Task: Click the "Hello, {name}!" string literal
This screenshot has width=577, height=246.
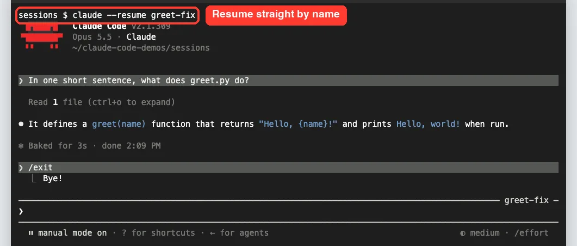Action: point(298,124)
